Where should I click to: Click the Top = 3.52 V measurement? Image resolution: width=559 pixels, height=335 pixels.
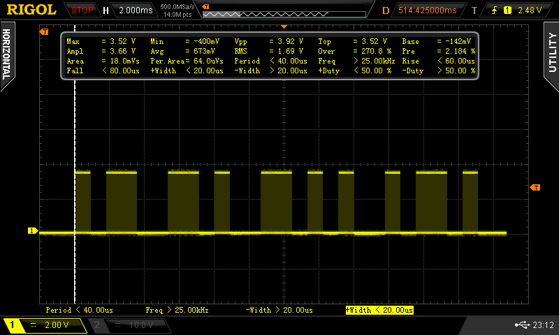point(353,41)
